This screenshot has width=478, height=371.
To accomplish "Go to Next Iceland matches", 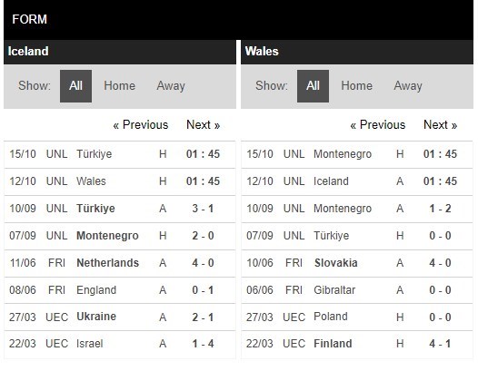I will click(x=203, y=125).
